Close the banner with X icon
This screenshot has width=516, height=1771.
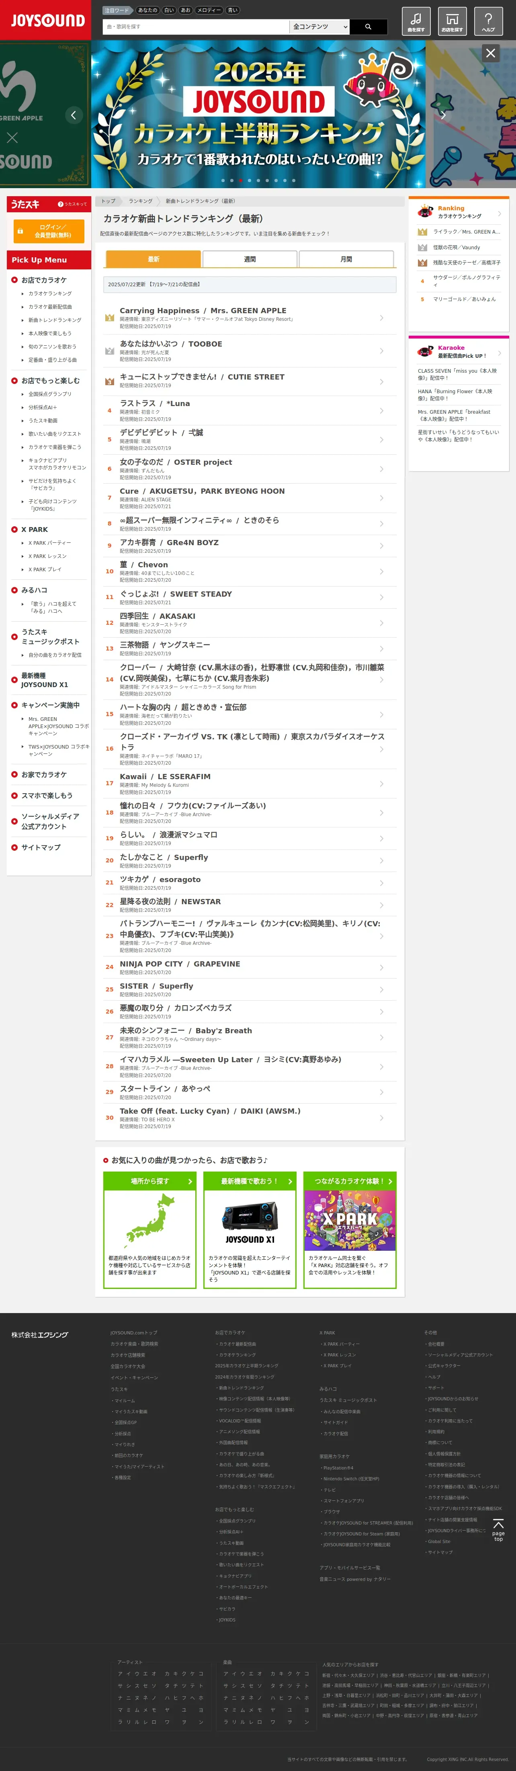pos(490,53)
